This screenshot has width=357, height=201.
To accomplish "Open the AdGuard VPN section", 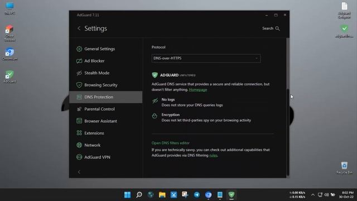I will (106, 157).
